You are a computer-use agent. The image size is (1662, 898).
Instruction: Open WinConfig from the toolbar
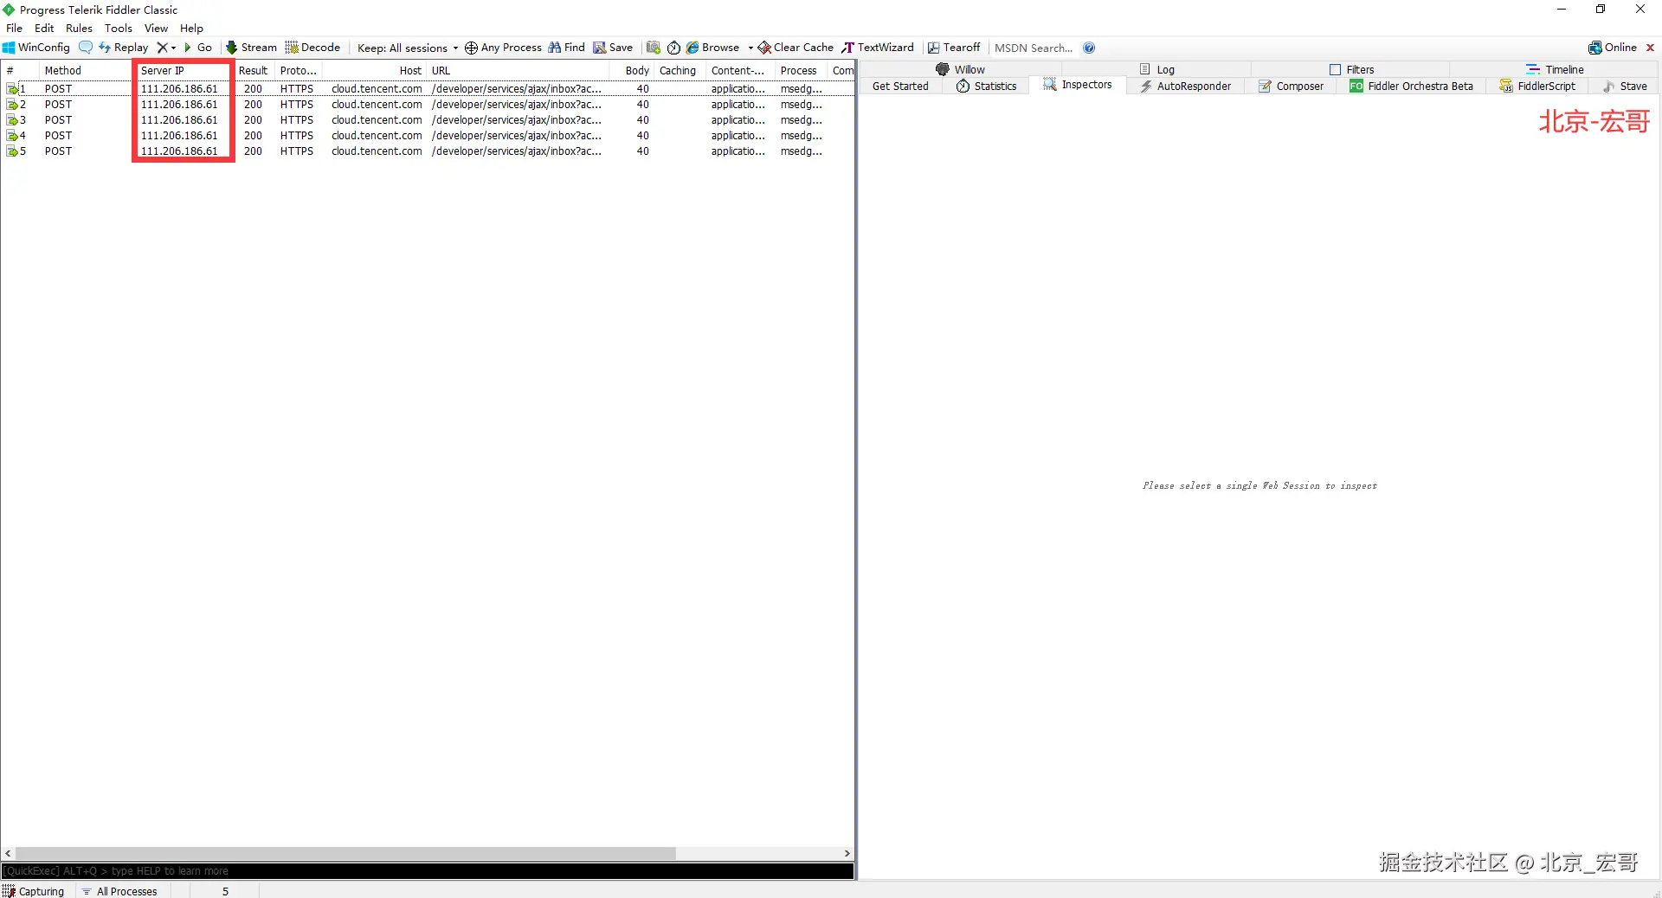(x=36, y=48)
